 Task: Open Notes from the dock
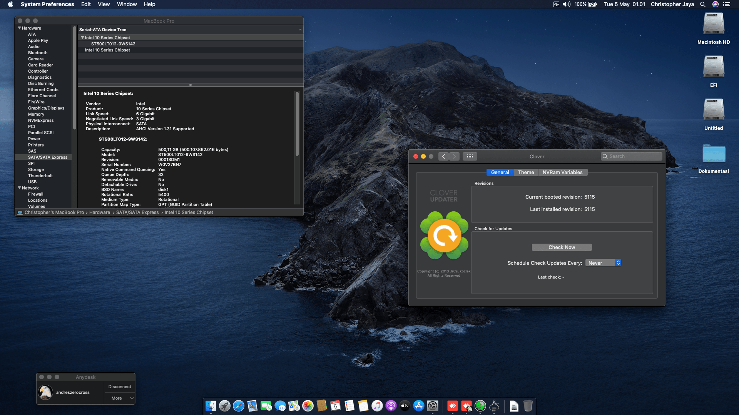(x=363, y=406)
